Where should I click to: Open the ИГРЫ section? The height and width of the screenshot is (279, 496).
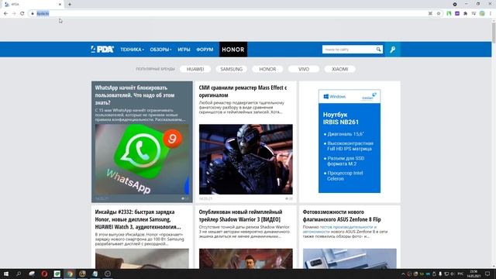[x=184, y=50]
